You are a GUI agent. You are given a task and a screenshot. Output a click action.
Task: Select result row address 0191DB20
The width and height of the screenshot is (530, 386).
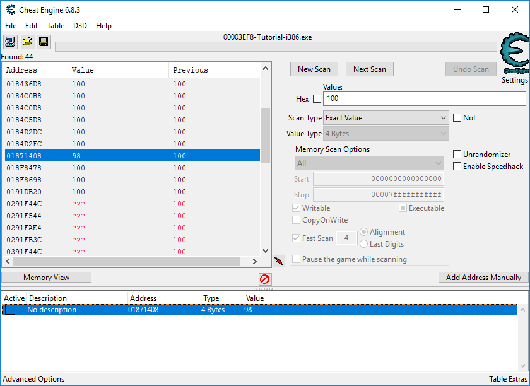pyautogui.click(x=132, y=192)
